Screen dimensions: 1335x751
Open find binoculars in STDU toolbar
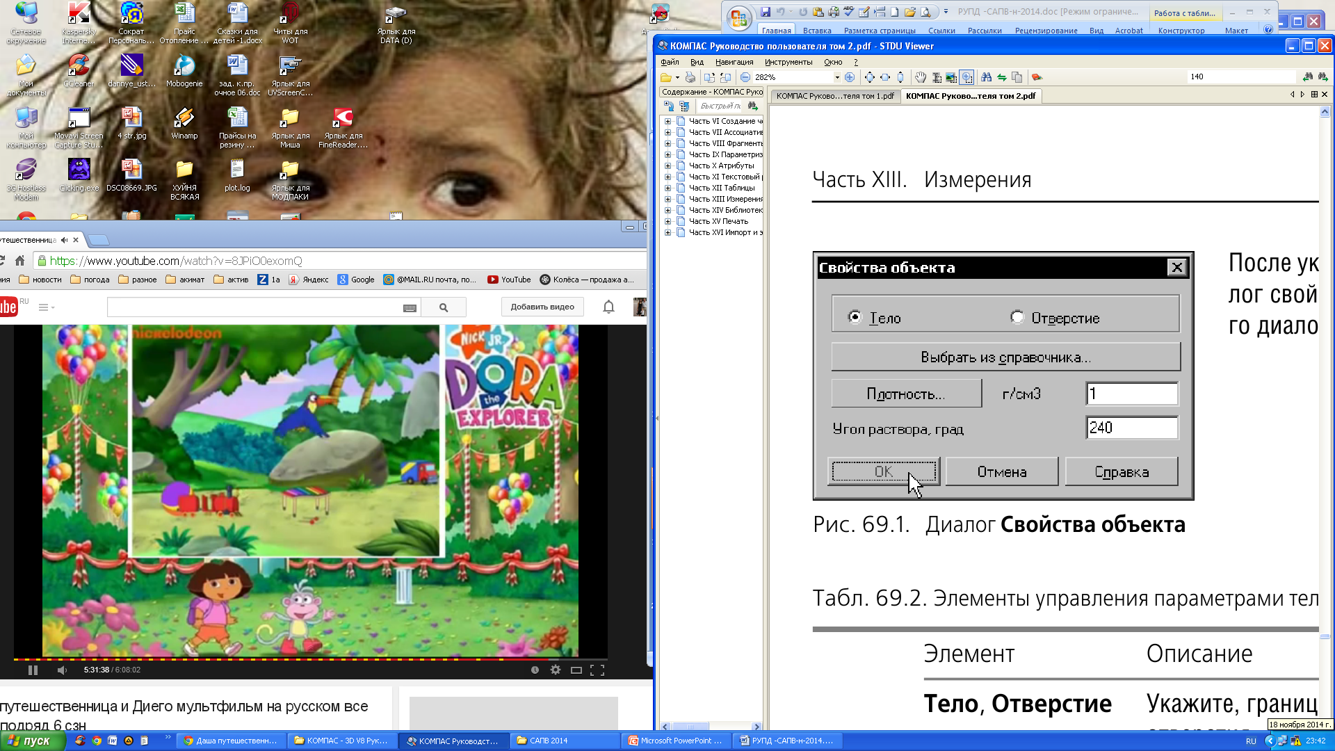[x=986, y=77]
